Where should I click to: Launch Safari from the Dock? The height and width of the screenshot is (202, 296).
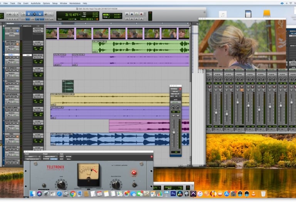click(x=59, y=194)
